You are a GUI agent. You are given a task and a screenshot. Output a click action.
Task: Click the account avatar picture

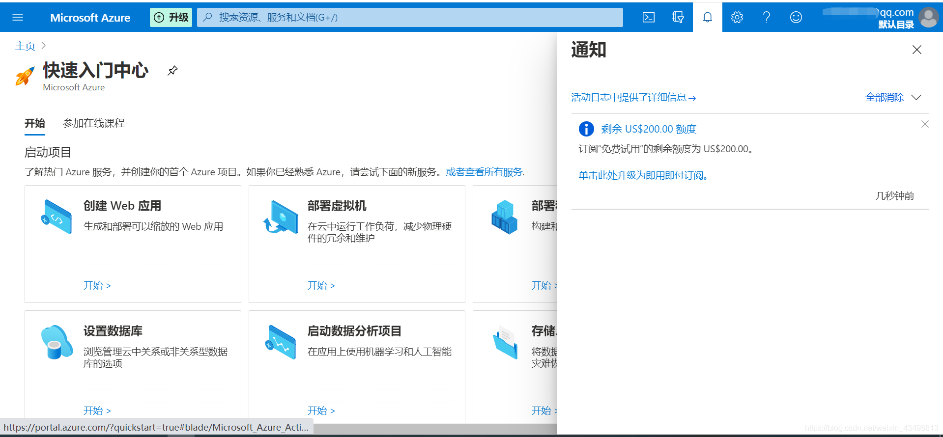click(x=929, y=17)
